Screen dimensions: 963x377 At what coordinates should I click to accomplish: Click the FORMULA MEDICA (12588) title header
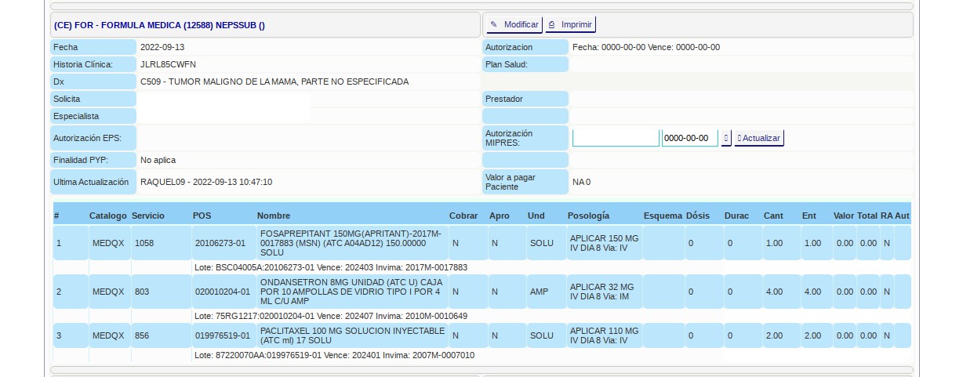(160, 25)
